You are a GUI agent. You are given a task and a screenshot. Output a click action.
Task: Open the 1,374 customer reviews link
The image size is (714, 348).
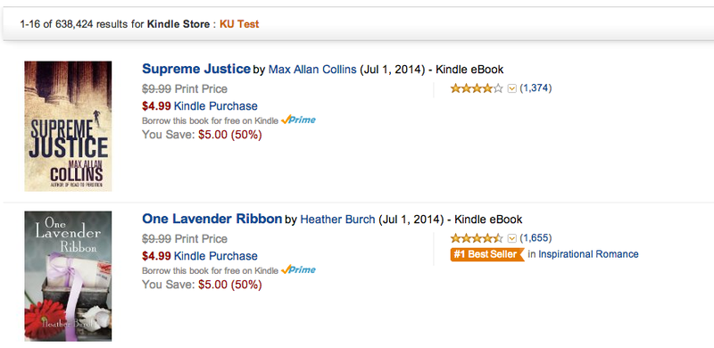pyautogui.click(x=535, y=88)
